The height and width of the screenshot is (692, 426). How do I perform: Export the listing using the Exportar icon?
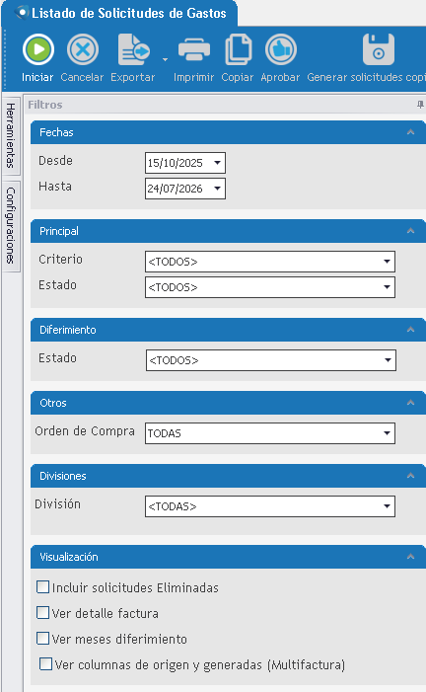point(134,49)
